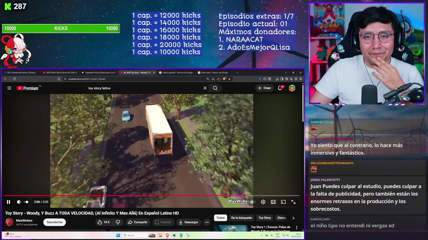Select the 'De tu búsqueda' chip
Image resolution: width=428 pixels, height=240 pixels.
pyautogui.click(x=241, y=218)
